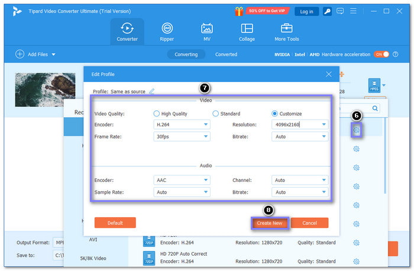The image size is (414, 271).
Task: Open the Ripper tab
Action: click(167, 32)
